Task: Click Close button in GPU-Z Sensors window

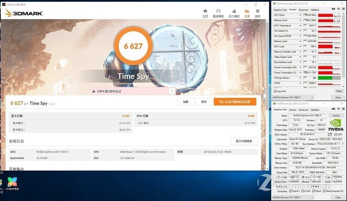Action: (338, 97)
